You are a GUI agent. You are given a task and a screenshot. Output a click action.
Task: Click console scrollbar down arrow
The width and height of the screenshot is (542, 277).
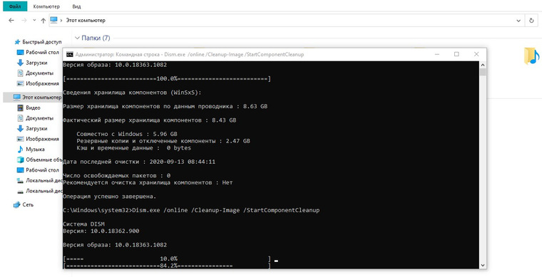point(483,266)
